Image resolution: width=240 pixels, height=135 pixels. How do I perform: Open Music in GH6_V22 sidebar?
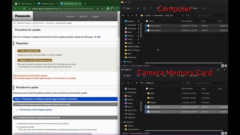click(130, 32)
